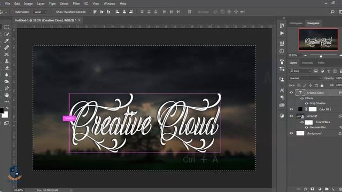Image resolution: width=342 pixels, height=192 pixels.
Task: Open the Normal blending mode dropdown
Action: (x=306, y=78)
